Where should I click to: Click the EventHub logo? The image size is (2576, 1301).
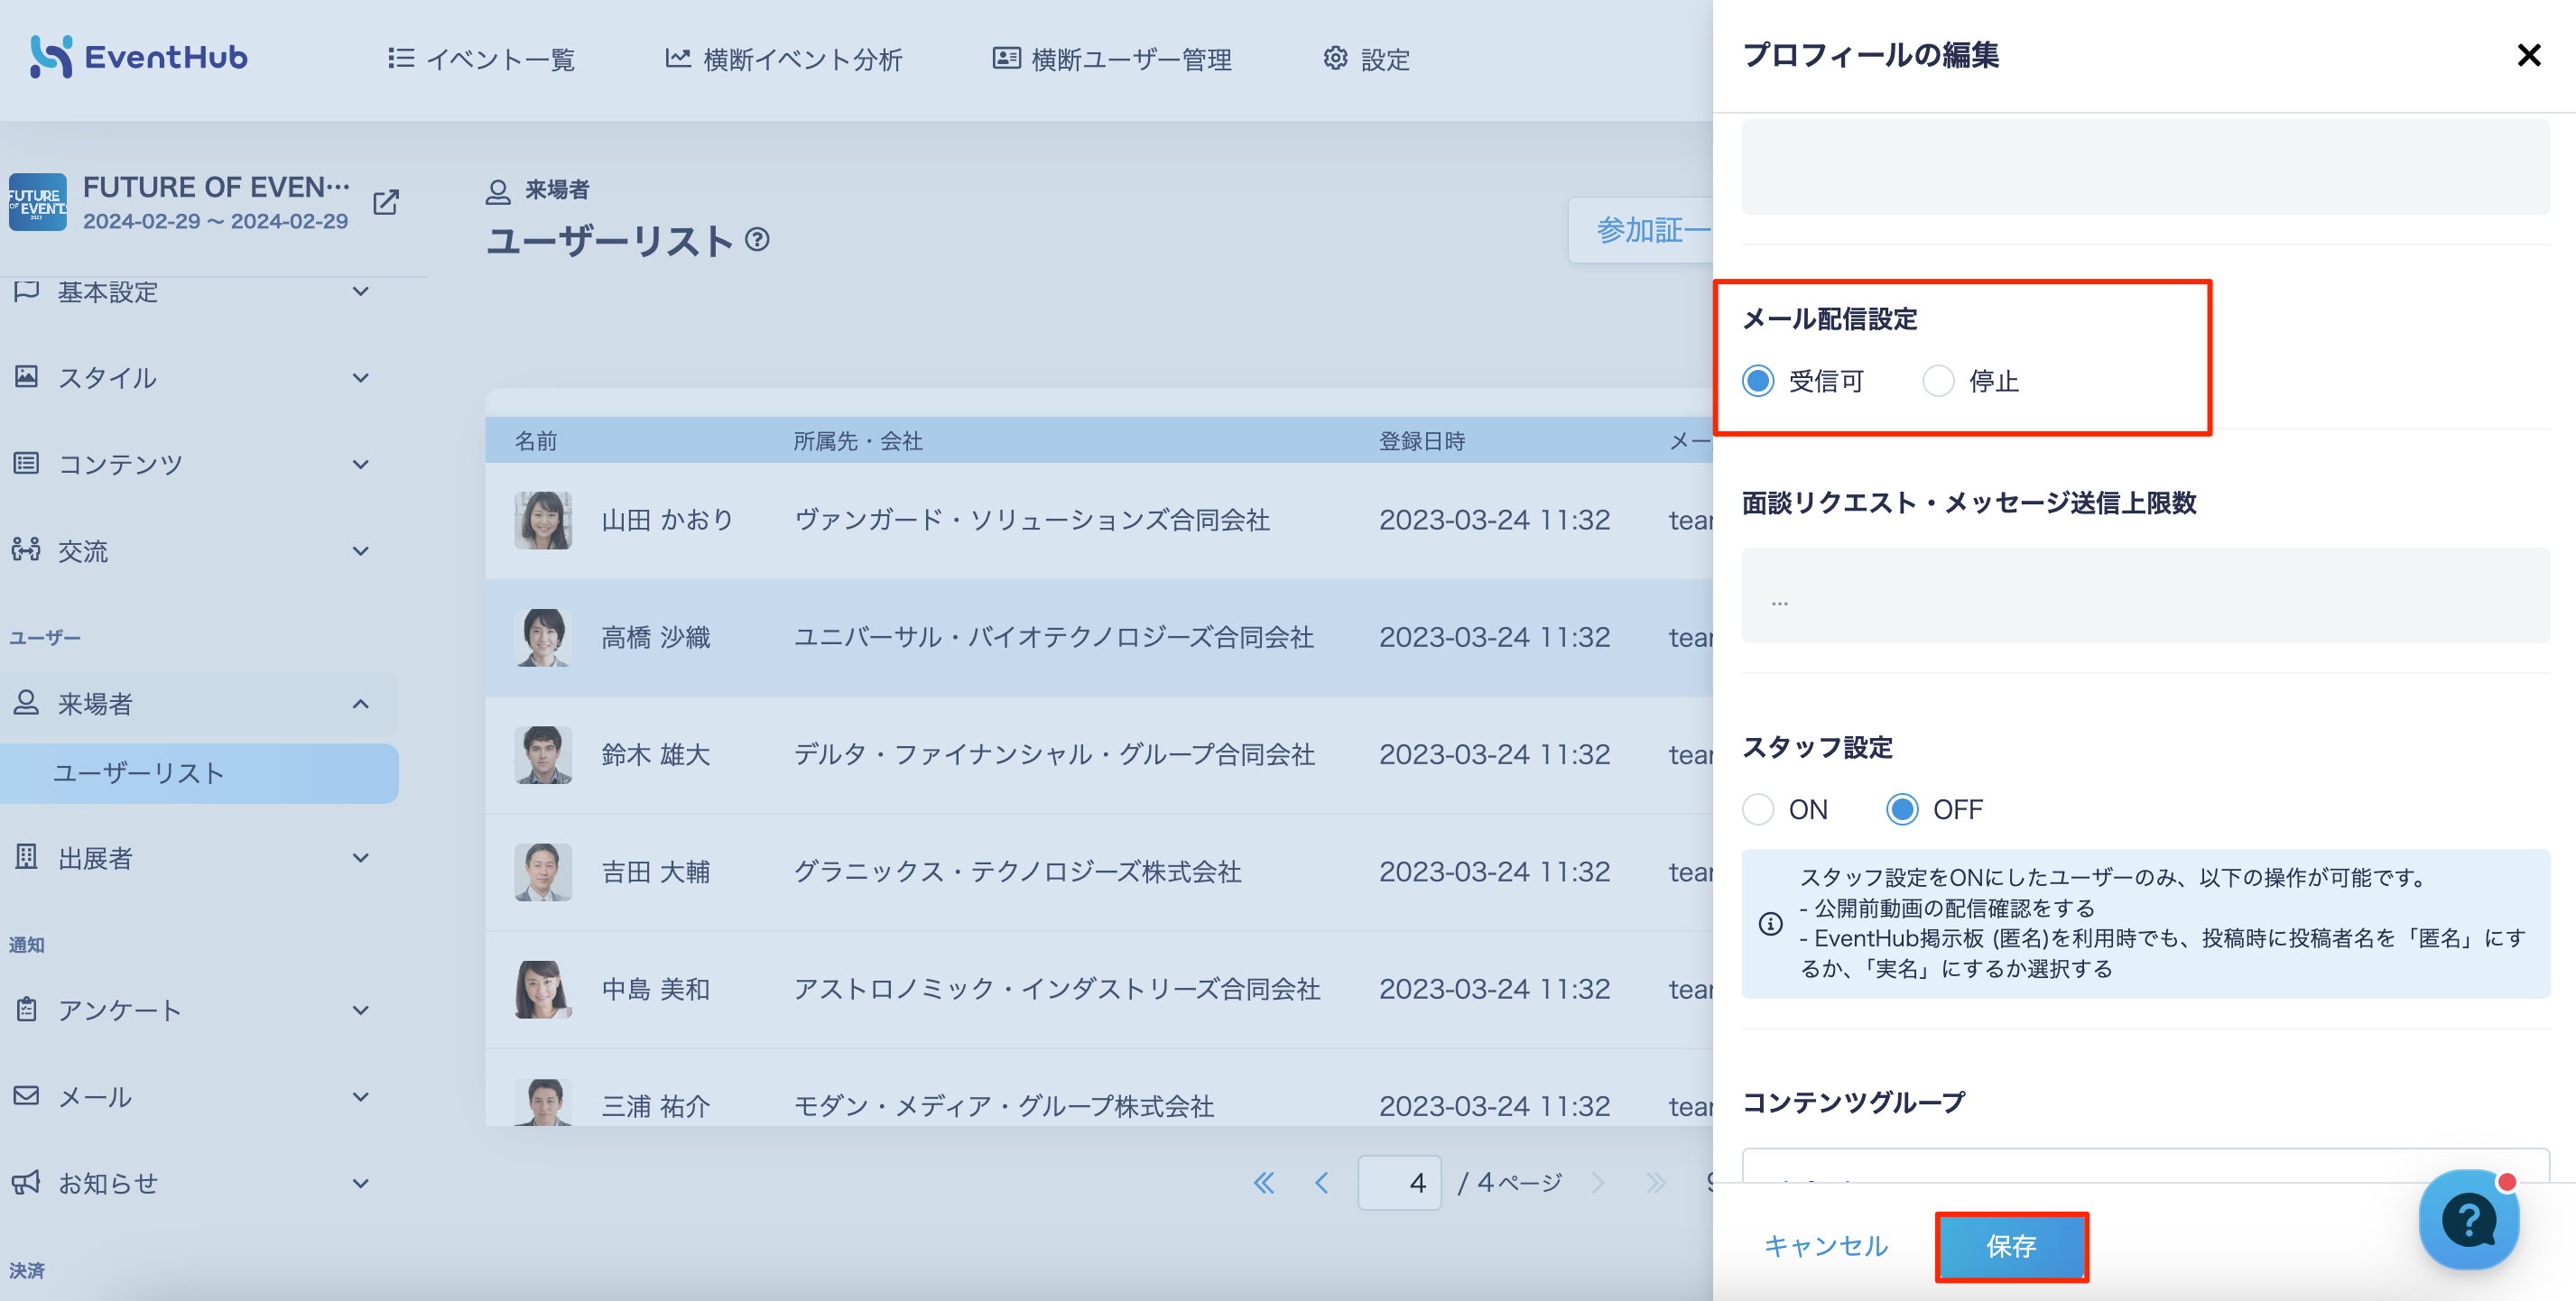[x=138, y=57]
